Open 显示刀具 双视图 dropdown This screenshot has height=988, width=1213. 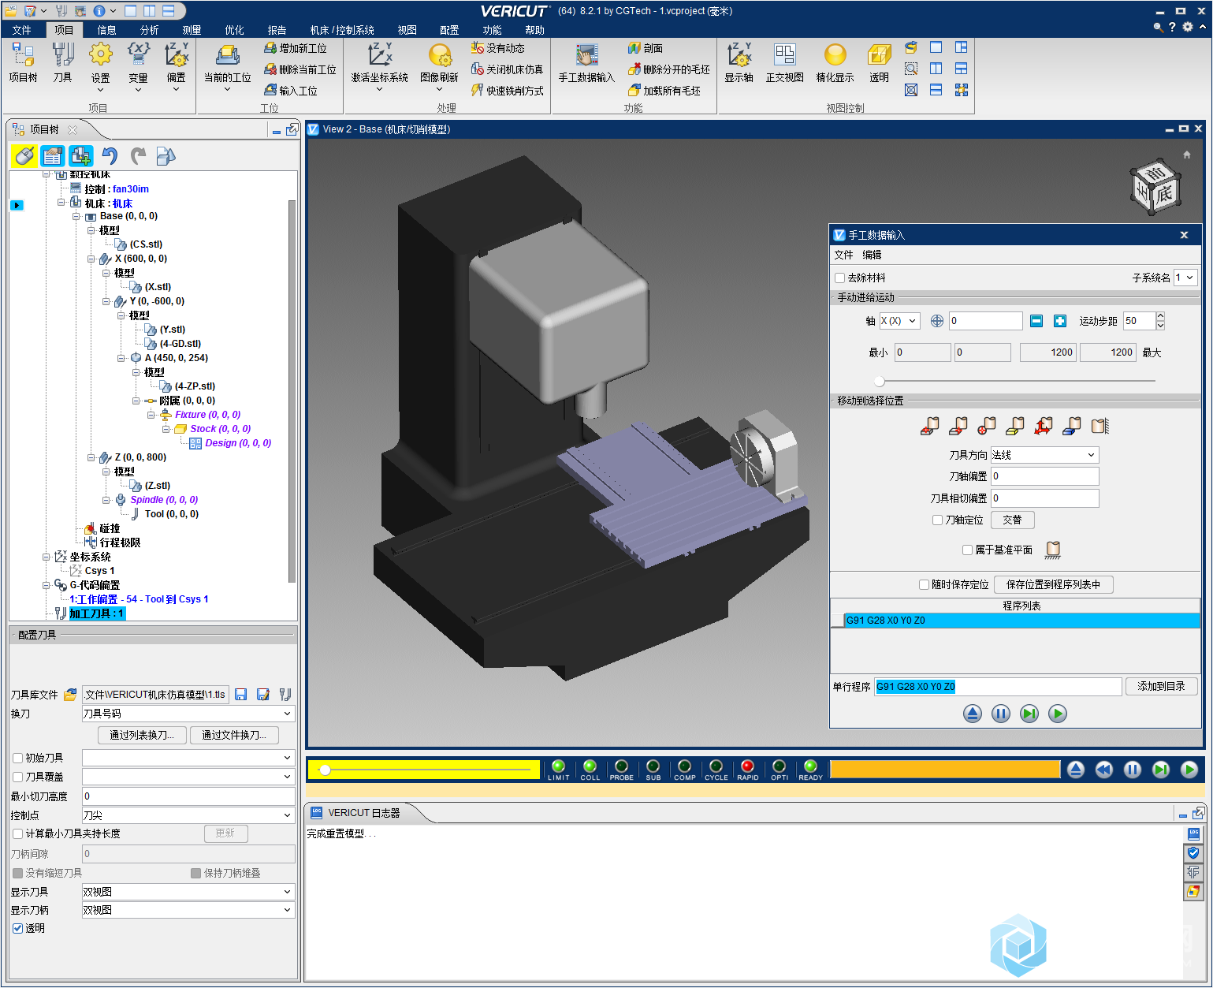[x=188, y=892]
